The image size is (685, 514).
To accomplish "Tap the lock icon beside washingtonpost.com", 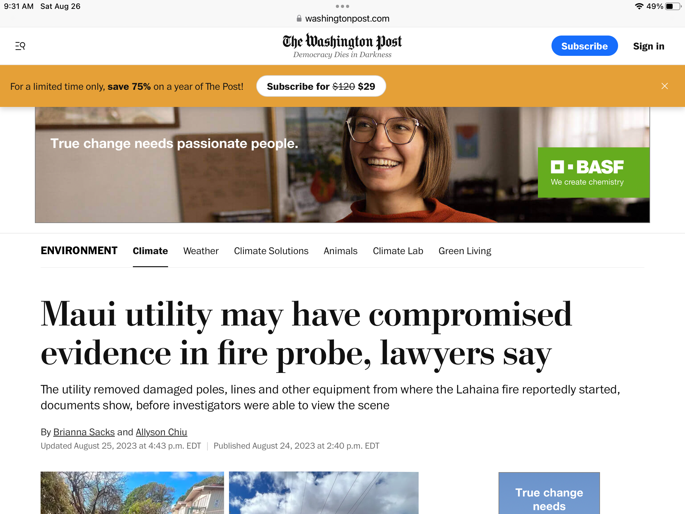I will (299, 18).
